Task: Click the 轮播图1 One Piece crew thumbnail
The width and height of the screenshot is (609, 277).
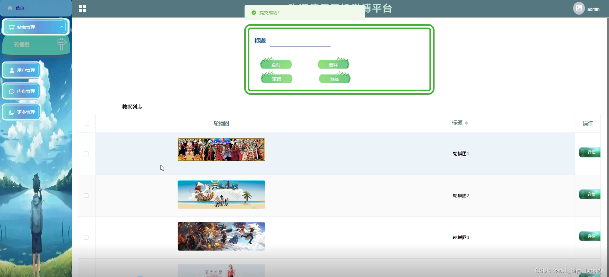Action: (221, 150)
